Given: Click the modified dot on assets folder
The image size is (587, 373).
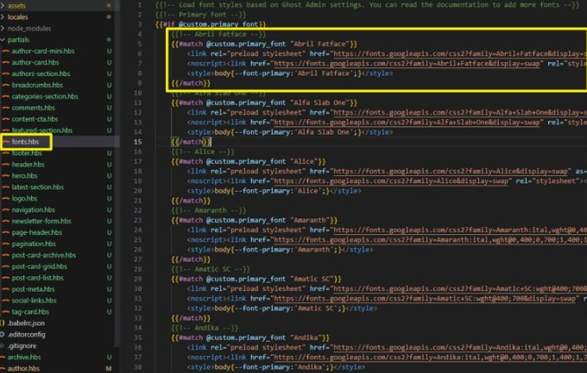Looking at the screenshot, I should click(109, 6).
